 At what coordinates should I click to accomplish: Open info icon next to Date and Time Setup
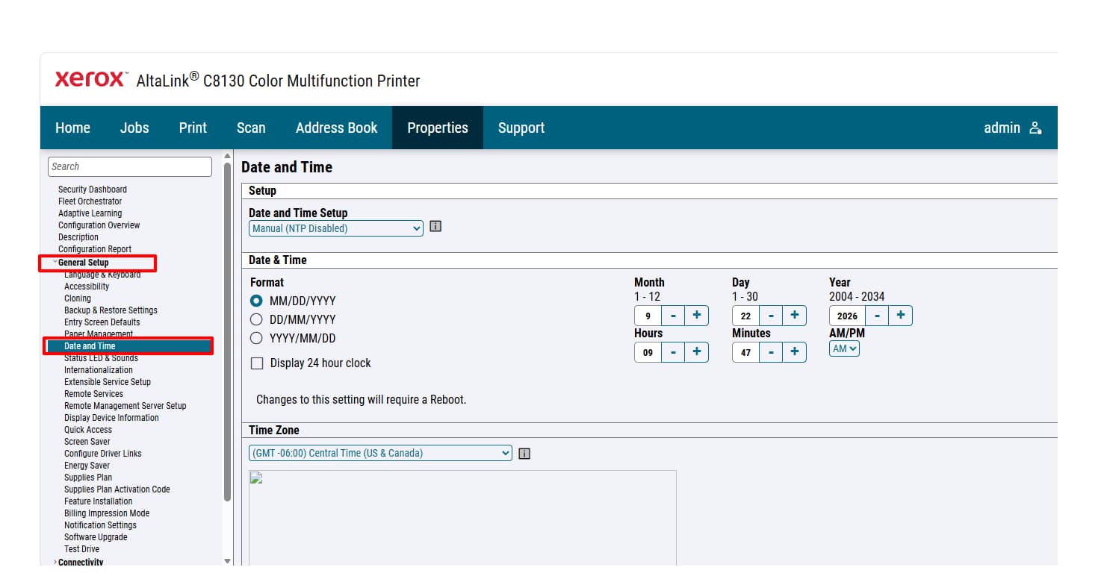pyautogui.click(x=435, y=226)
